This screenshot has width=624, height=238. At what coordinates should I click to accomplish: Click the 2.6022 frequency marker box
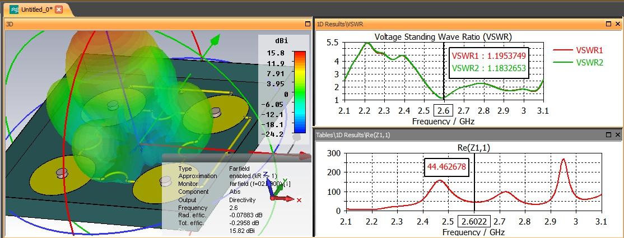[x=474, y=221]
